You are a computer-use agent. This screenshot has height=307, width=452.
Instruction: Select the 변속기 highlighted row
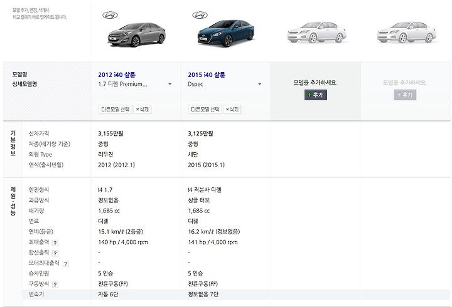tap(236, 294)
